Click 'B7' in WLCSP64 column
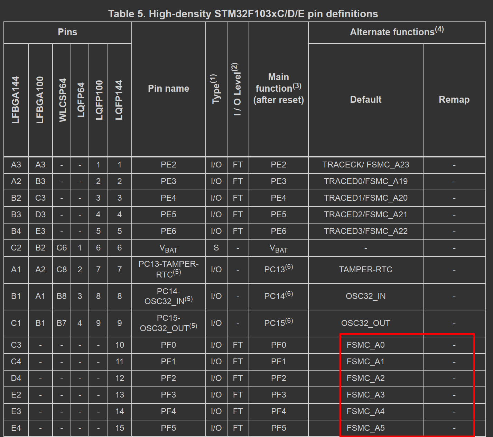 [62, 323]
